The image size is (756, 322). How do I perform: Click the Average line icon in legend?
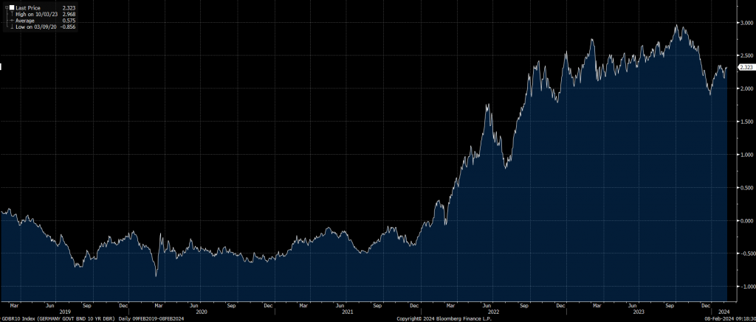coord(12,21)
